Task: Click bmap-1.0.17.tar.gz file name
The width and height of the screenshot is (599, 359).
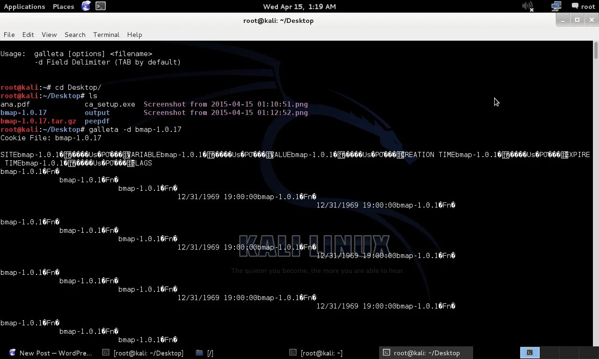Action: (38, 121)
